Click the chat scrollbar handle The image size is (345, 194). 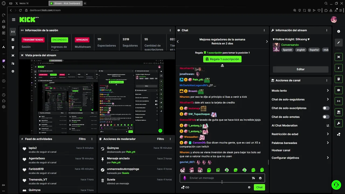click(x=268, y=162)
